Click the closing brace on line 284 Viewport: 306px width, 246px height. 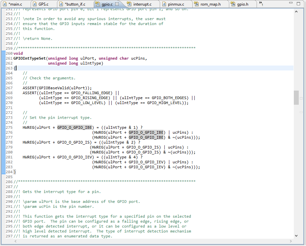[x=14, y=172]
